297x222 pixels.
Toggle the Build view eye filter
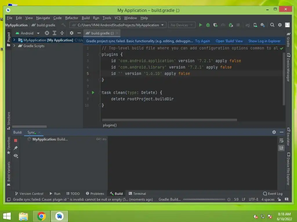pos(16,156)
